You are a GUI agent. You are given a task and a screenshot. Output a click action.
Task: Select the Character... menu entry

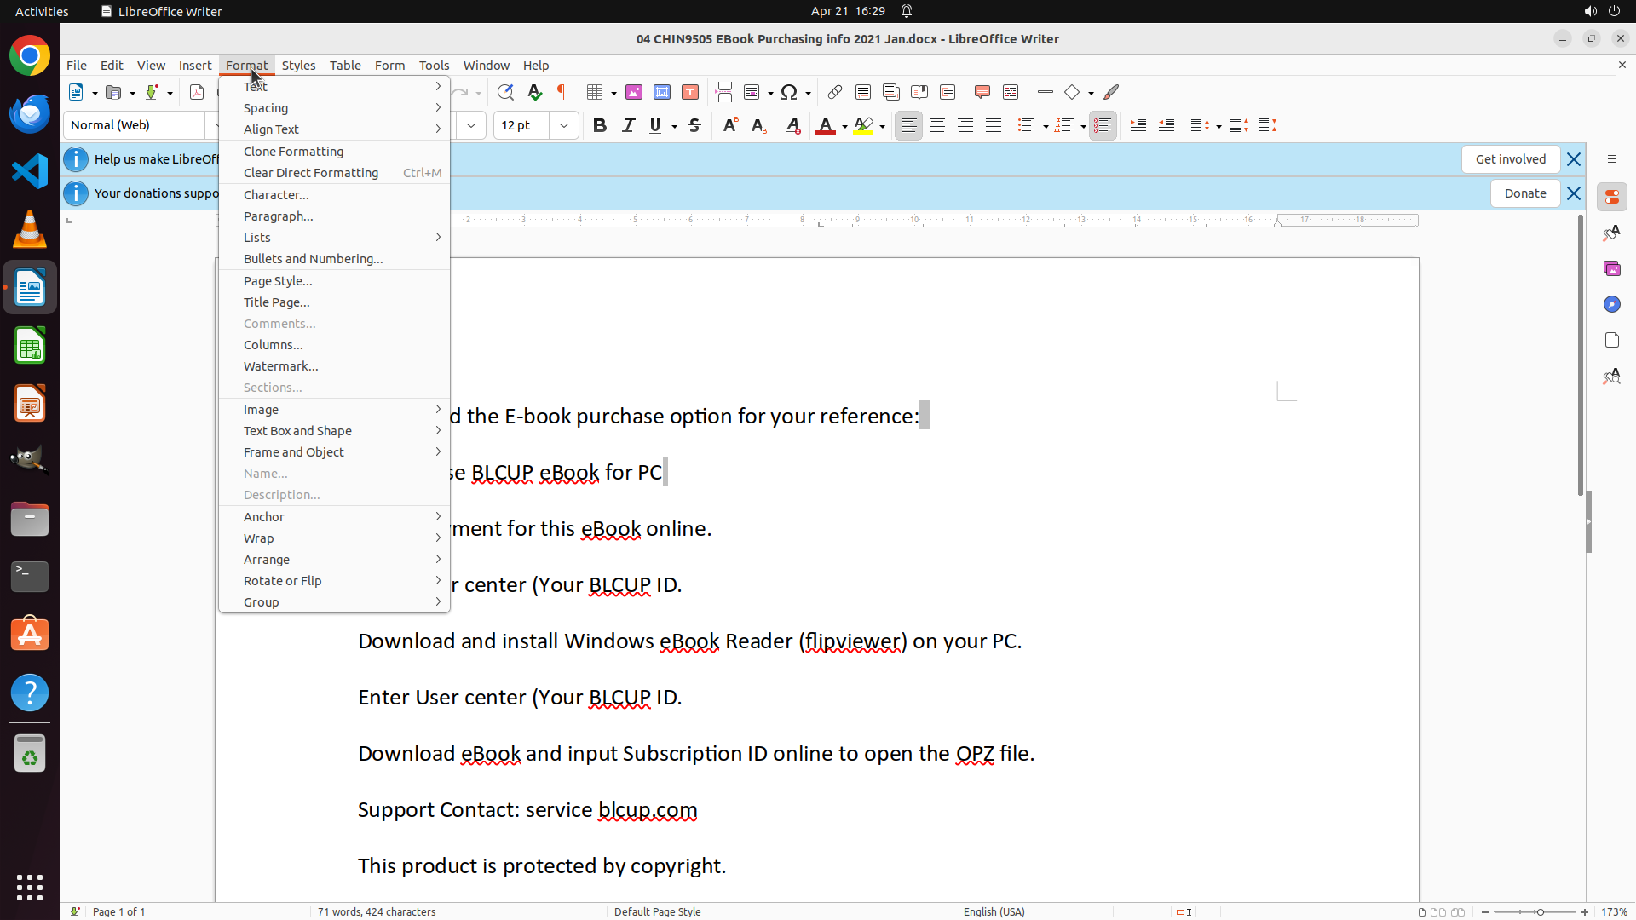pyautogui.click(x=276, y=195)
